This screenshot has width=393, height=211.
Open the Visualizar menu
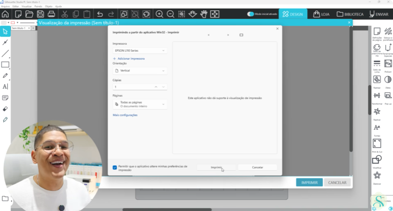coord(27,6)
